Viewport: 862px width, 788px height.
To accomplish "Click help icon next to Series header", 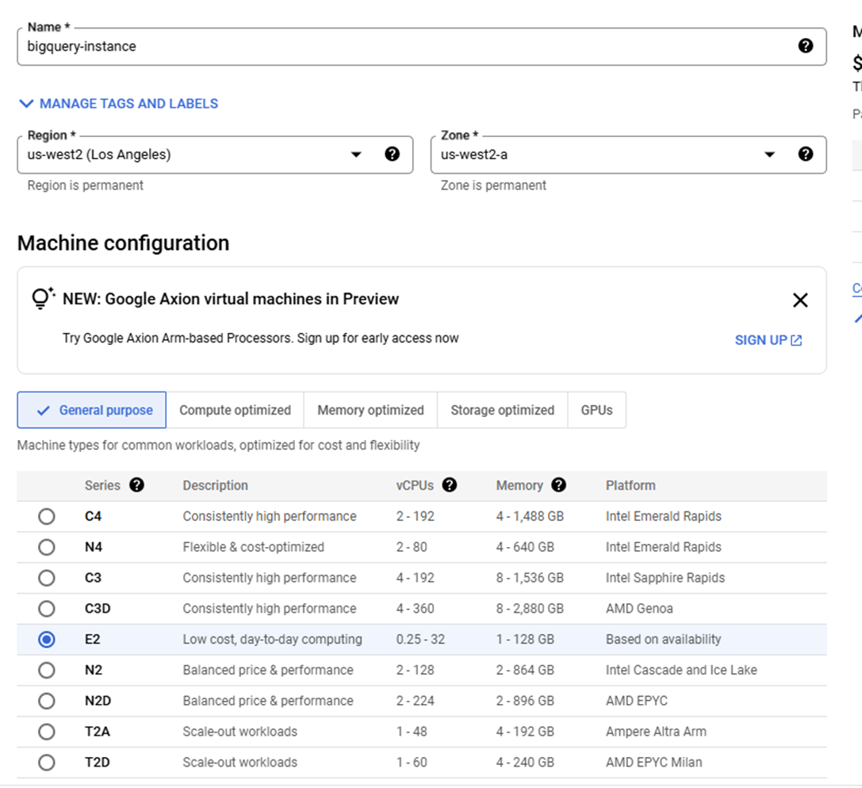I will click(136, 485).
